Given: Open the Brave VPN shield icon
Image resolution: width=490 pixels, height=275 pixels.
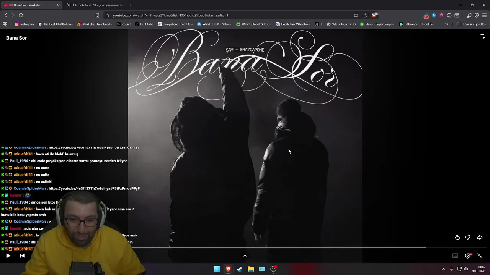Looking at the screenshot, I should point(477,15).
